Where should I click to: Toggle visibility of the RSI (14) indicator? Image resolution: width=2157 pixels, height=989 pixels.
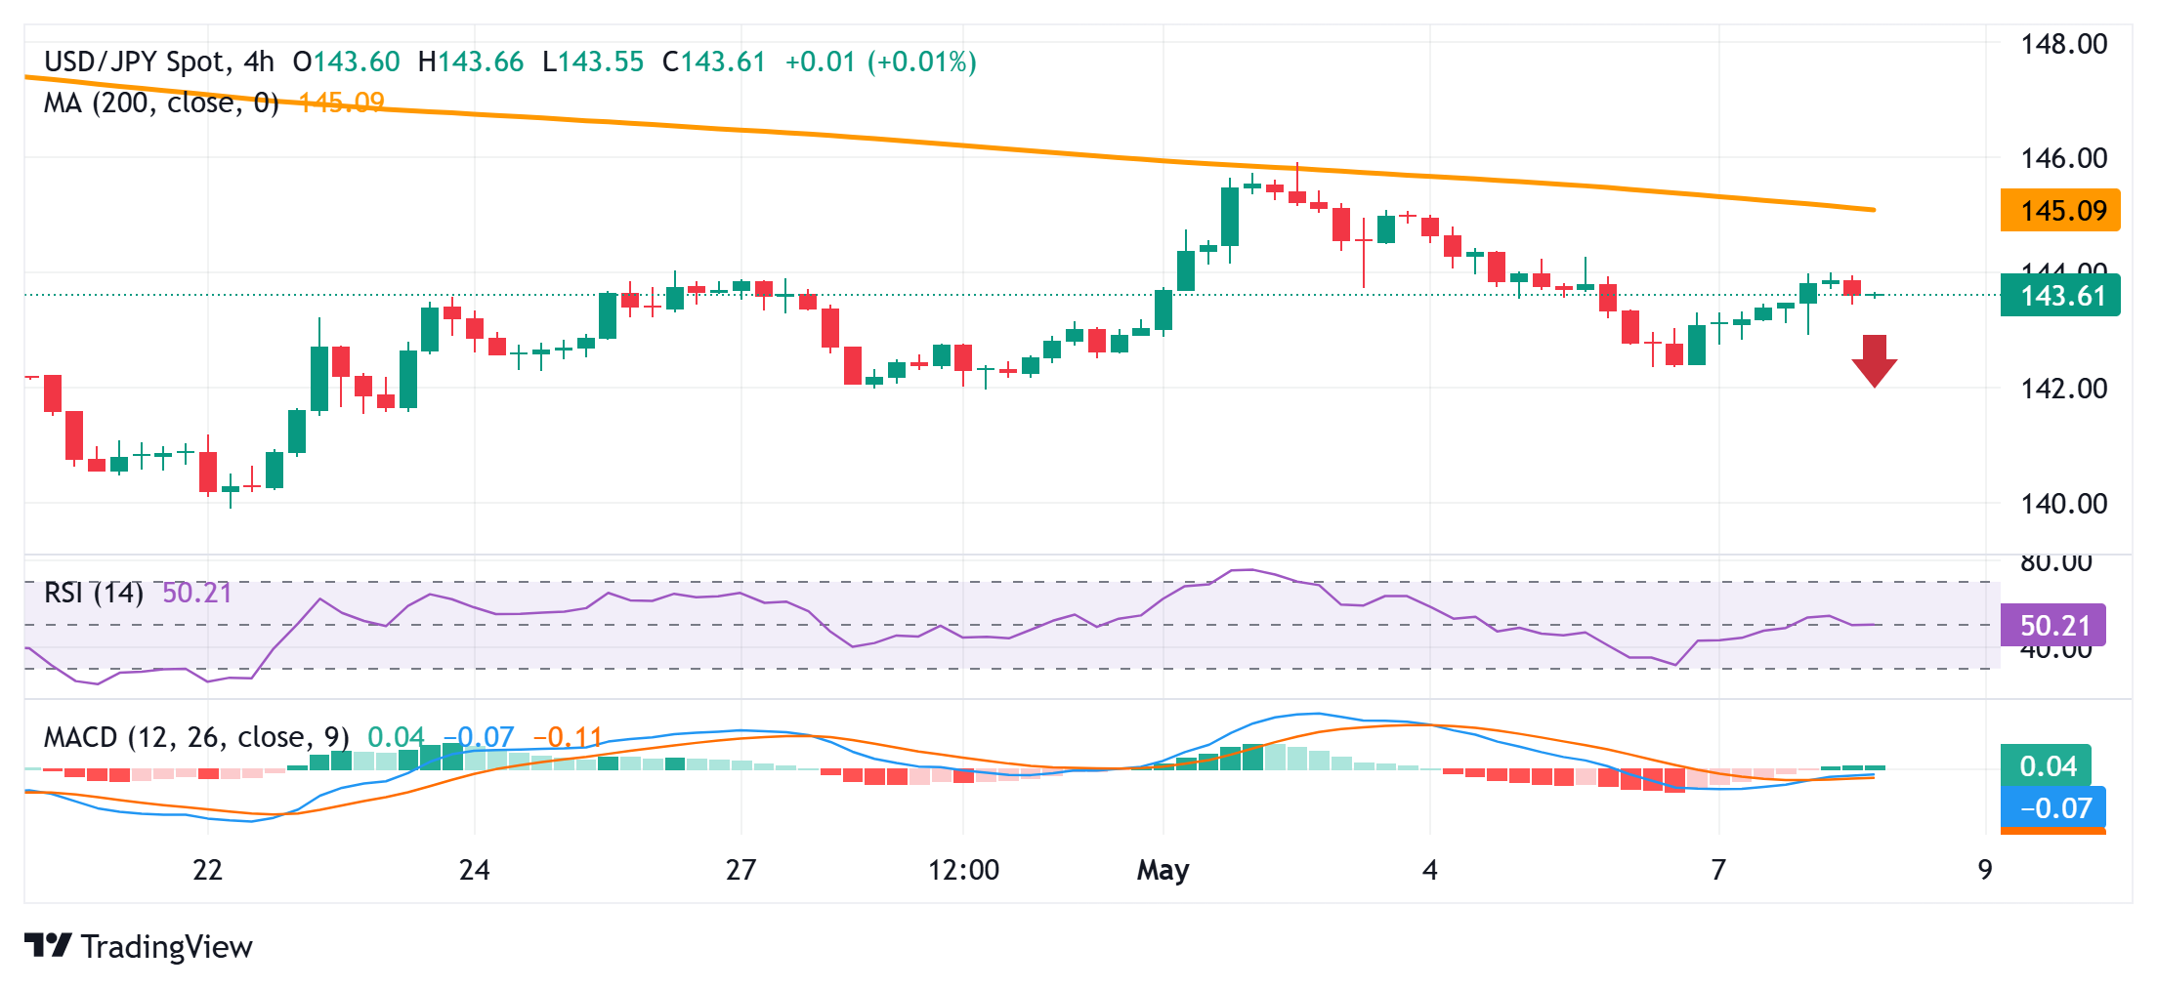tap(93, 593)
